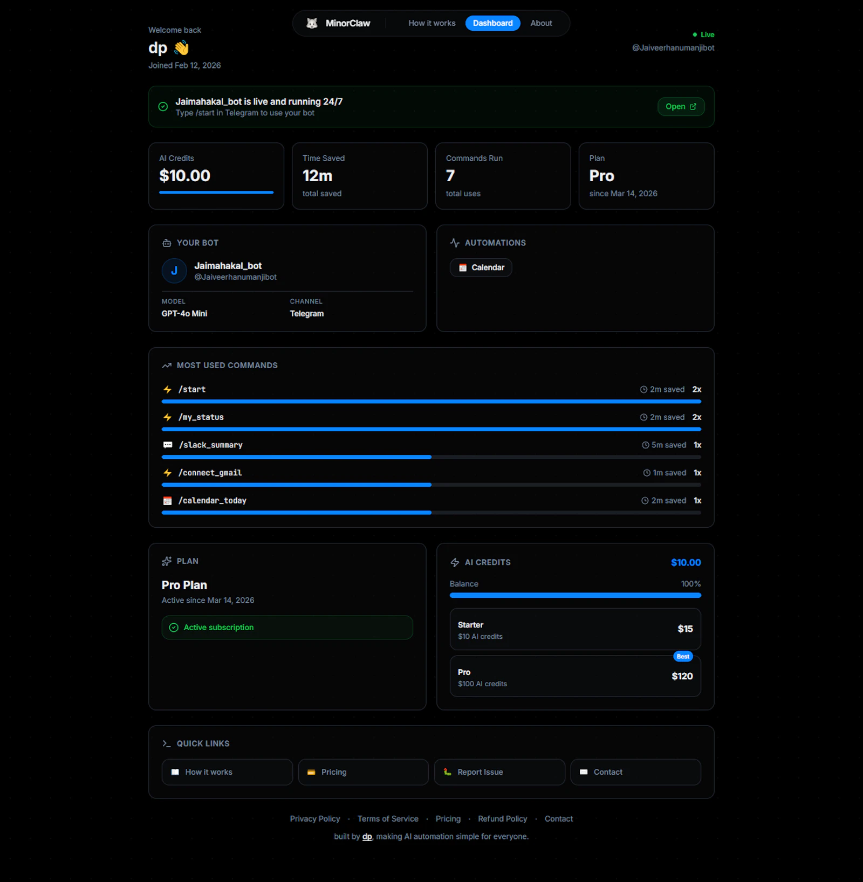Click the @Jaiveerhanumanjibot handle at top right
The width and height of the screenshot is (863, 882).
(x=673, y=48)
